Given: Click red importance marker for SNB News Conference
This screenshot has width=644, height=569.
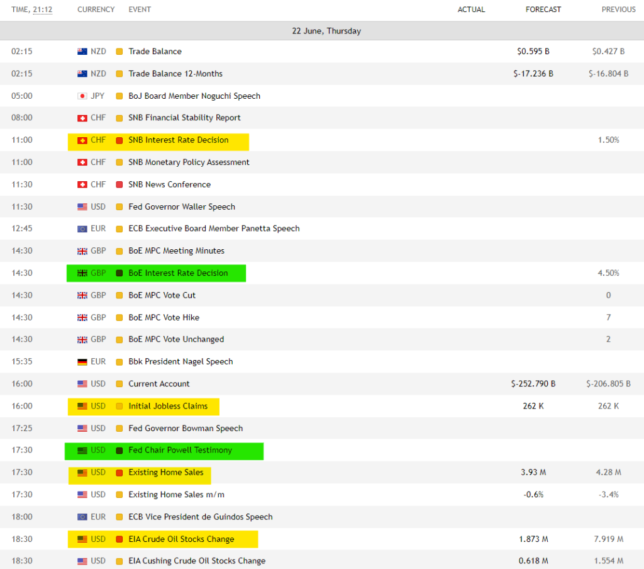Looking at the screenshot, I should tap(119, 184).
